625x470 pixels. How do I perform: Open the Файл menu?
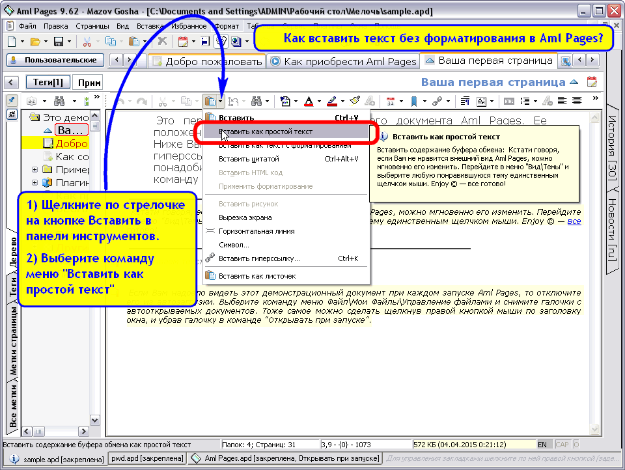pyautogui.click(x=27, y=26)
